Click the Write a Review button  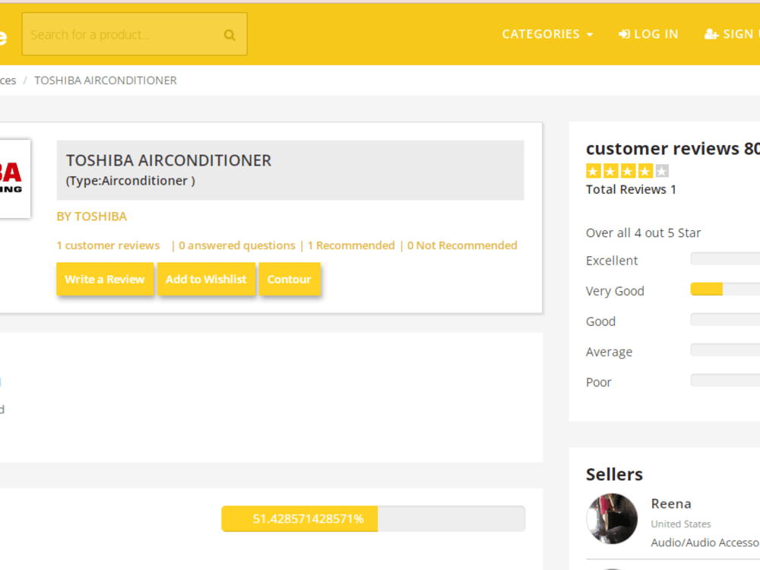tap(105, 279)
